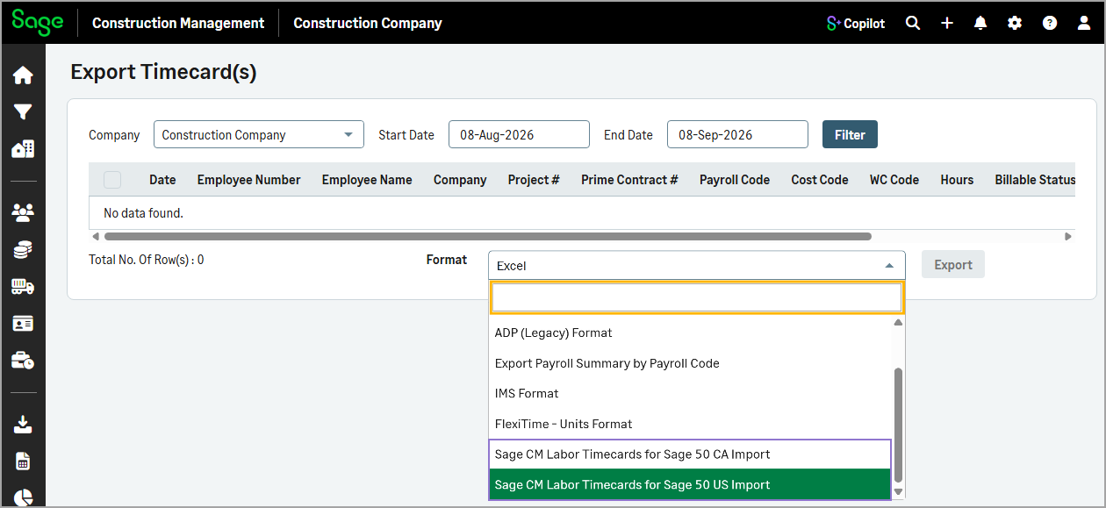Image resolution: width=1106 pixels, height=508 pixels.
Task: Click the Sage logo
Action: pos(38,22)
